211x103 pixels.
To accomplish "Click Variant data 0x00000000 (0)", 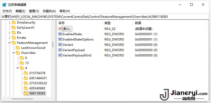I will click(x=146, y=45).
